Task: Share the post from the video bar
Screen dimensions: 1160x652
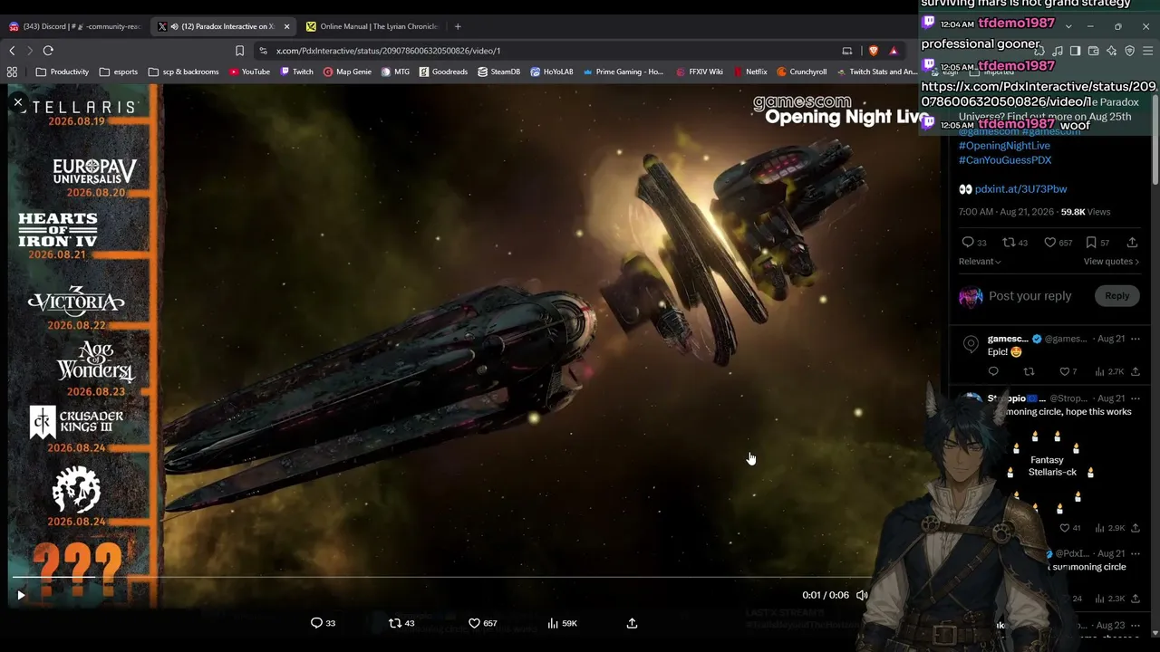Action: click(632, 623)
